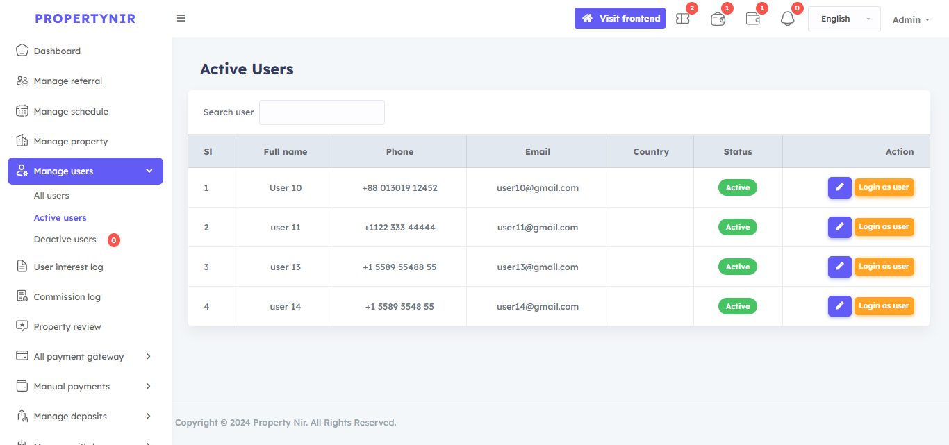Open the notification bell icon
Image resolution: width=949 pixels, height=445 pixels.
pyautogui.click(x=787, y=19)
